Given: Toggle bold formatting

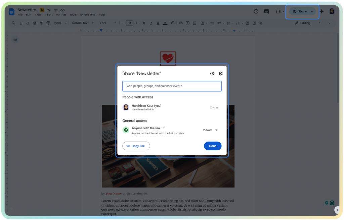Looking at the screenshot, I should (x=144, y=23).
